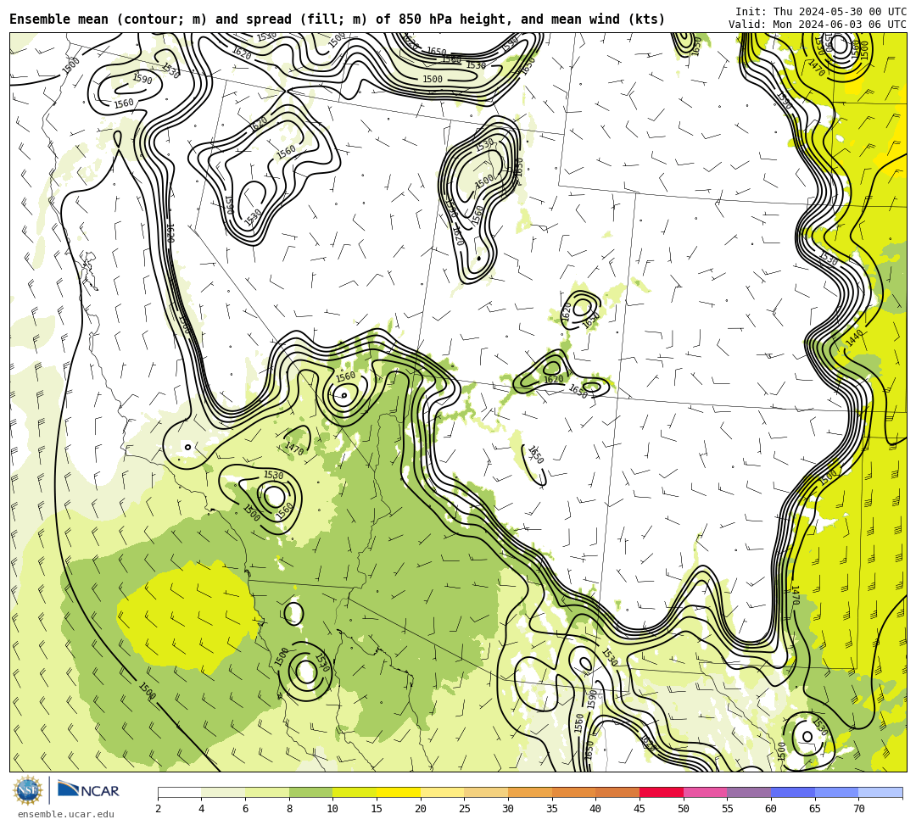Pick the orange 30–35 colorbar segment
Viewport: 916px width, 825px height.
pos(530,792)
